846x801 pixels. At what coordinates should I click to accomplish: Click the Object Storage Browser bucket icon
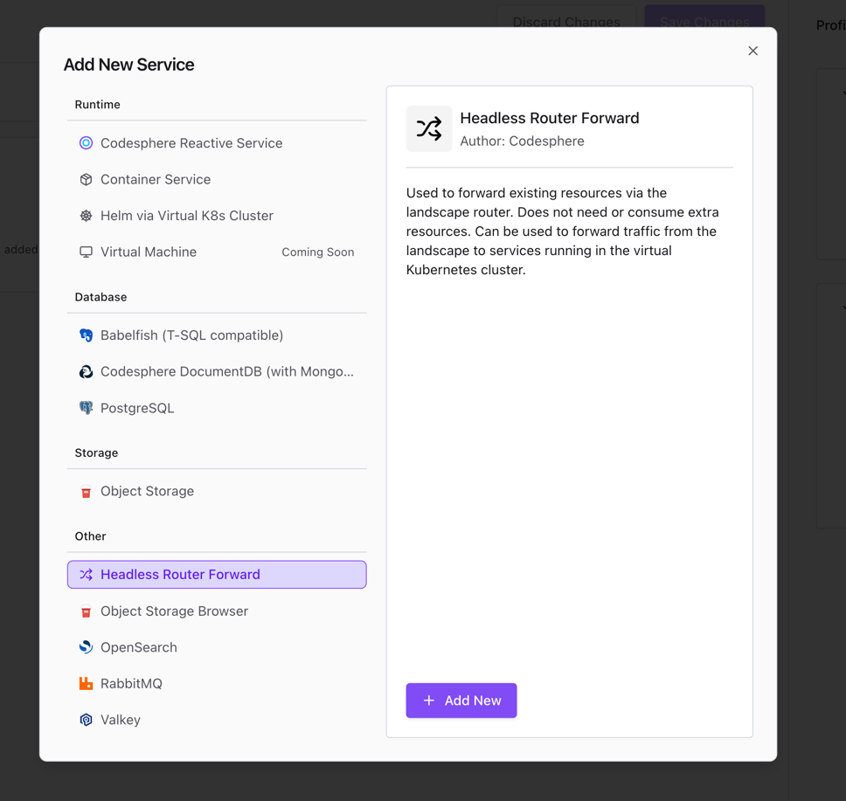tap(86, 611)
